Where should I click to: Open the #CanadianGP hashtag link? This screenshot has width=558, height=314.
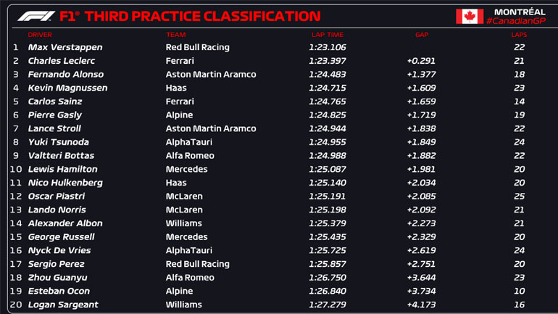(516, 21)
